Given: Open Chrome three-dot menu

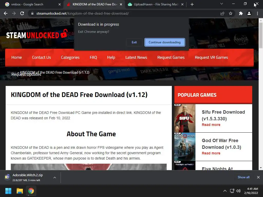Looking at the screenshot, I should pos(257,13).
